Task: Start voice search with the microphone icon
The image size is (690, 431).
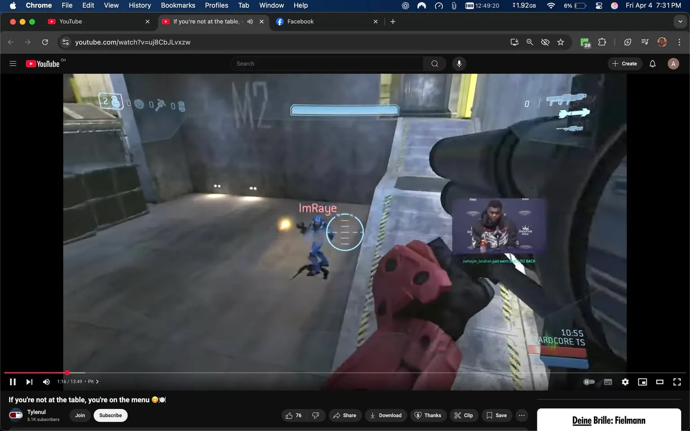Action: [459, 63]
